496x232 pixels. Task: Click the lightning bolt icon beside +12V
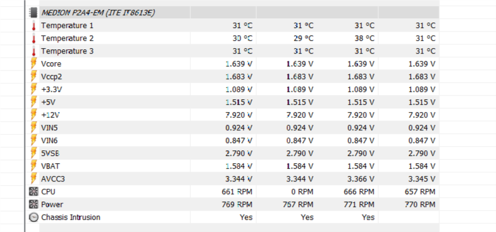coord(34,115)
